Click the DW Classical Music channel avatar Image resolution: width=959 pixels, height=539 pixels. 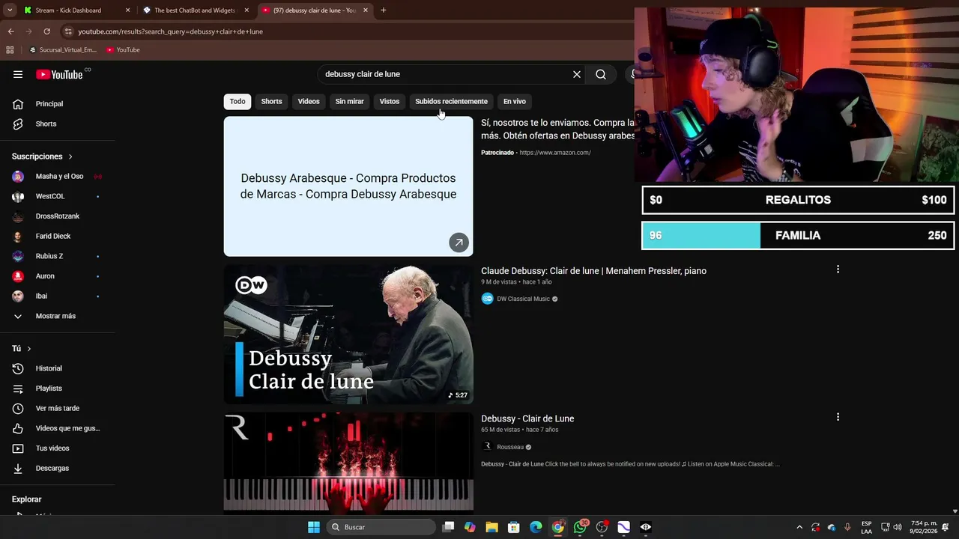tap(487, 299)
